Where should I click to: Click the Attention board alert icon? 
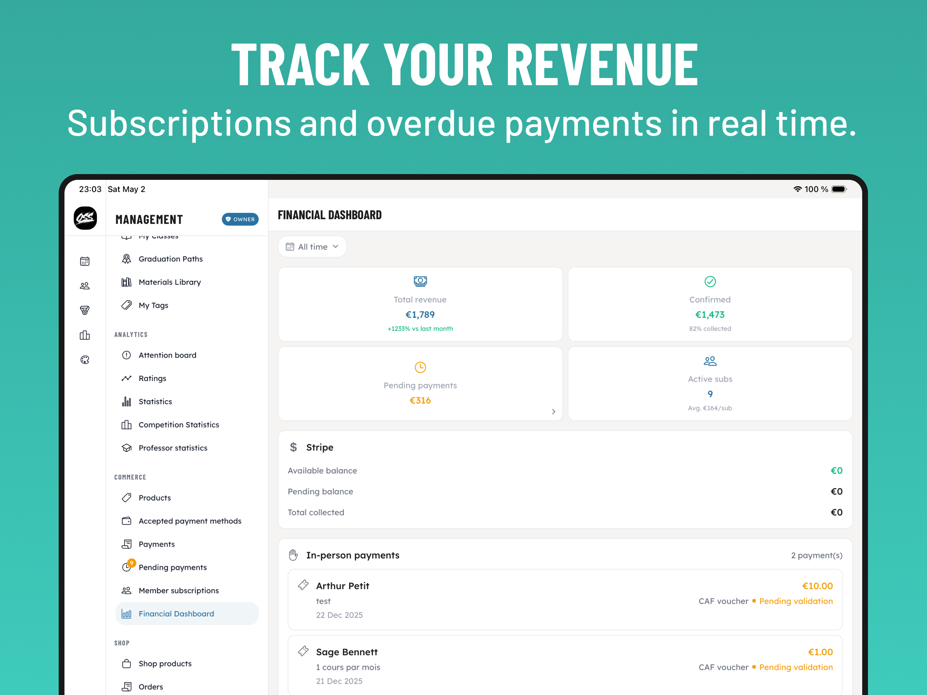tap(126, 355)
